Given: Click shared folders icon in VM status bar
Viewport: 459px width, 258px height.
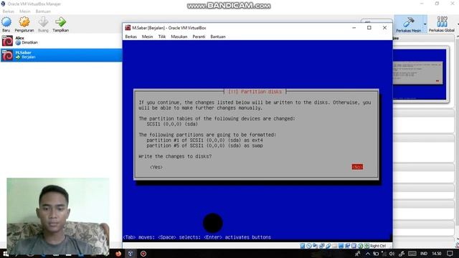Looking at the screenshot, I should (x=335, y=246).
